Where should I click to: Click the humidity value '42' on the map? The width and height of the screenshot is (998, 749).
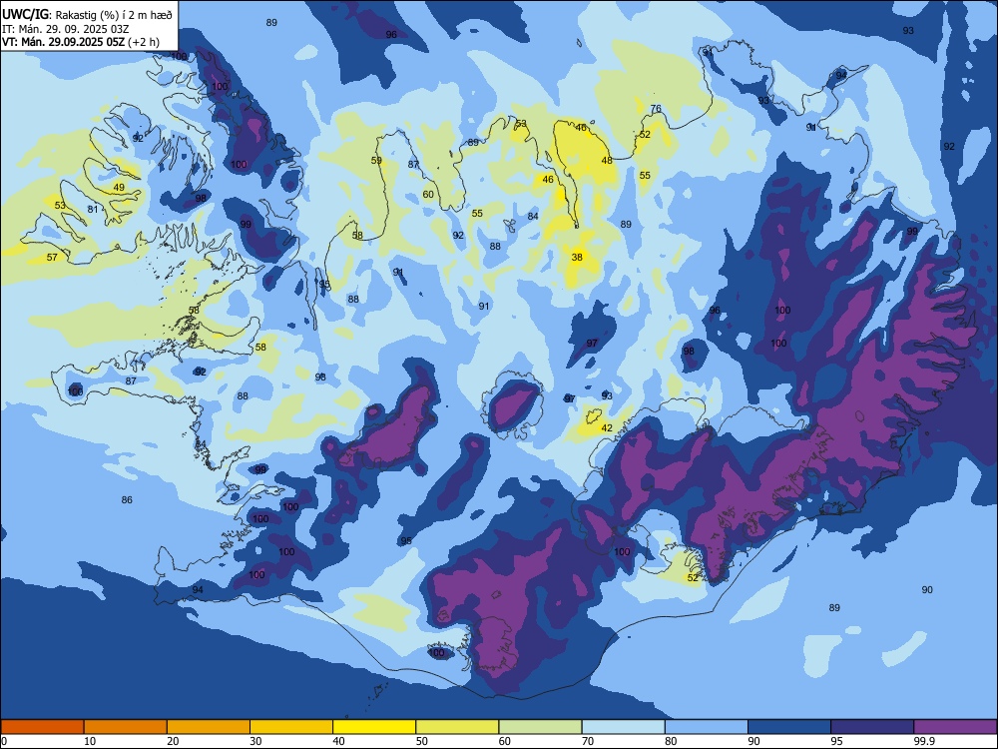(x=607, y=428)
